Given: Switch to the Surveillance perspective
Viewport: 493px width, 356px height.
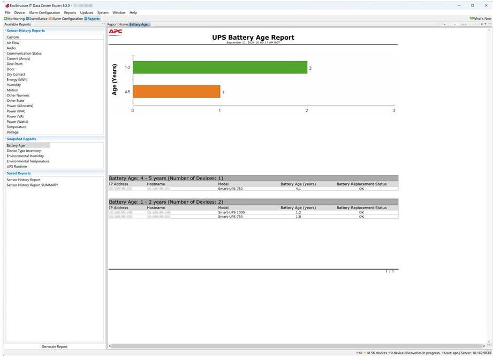Looking at the screenshot, I should [x=37, y=19].
